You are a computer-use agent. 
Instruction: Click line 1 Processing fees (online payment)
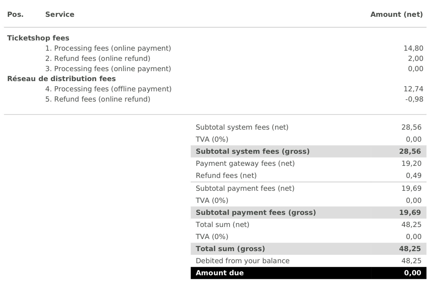point(108,48)
